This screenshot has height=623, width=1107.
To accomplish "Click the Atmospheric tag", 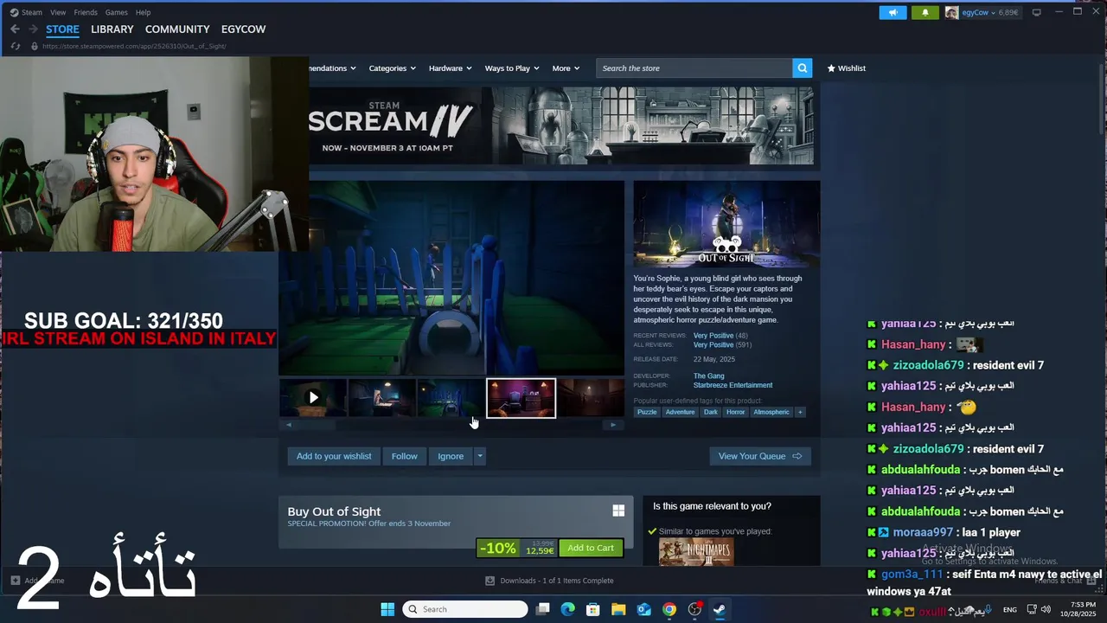I will point(771,412).
